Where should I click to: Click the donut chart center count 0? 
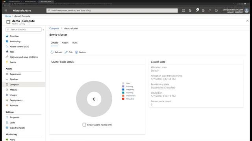pyautogui.click(x=94, y=99)
